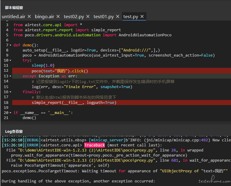Select the test.py tab
Screen dimensions: 231x186
[130, 16]
